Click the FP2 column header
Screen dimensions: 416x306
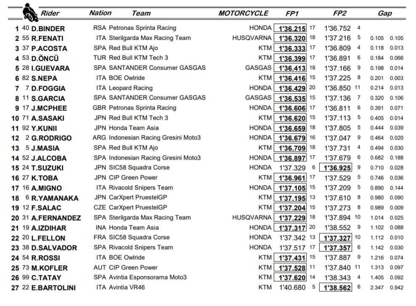tap(339, 13)
